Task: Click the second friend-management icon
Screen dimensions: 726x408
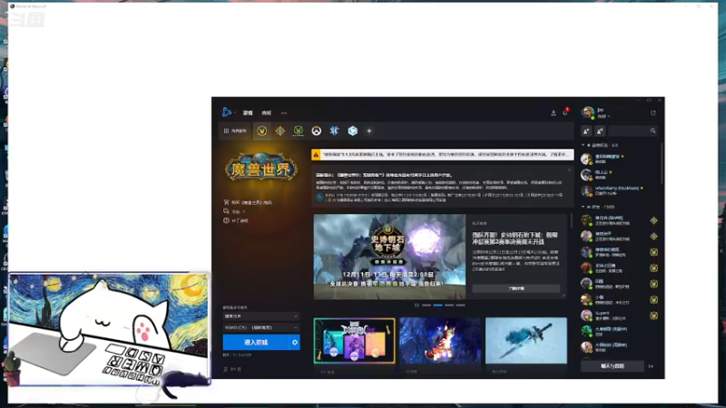Action: tap(600, 131)
